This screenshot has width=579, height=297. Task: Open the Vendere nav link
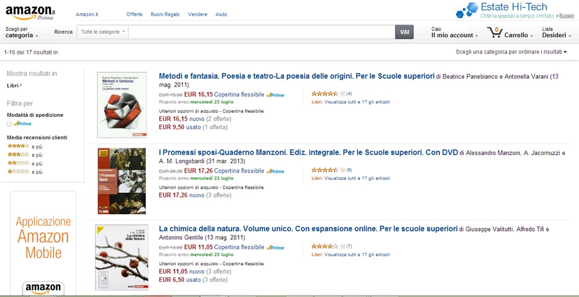coord(197,14)
